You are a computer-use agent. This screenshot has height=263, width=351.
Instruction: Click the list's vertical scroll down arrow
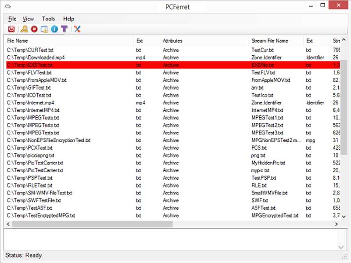pos(344,216)
